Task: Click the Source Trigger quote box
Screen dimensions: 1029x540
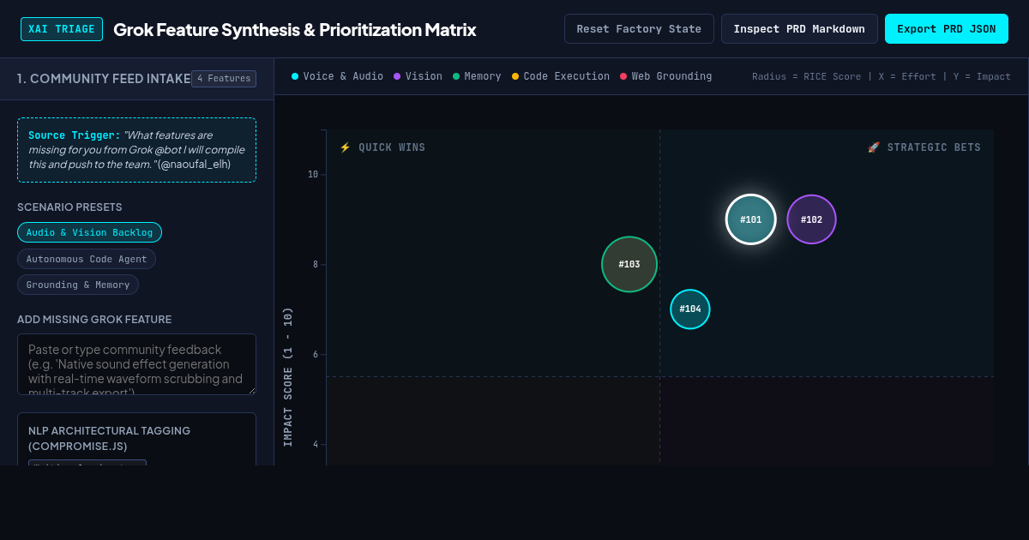Action: tap(136, 150)
